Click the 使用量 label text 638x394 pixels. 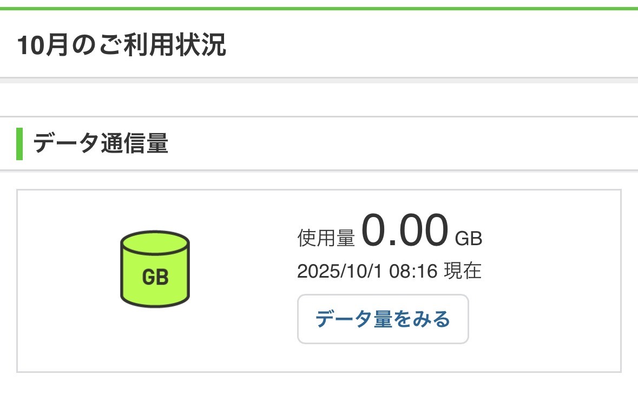(326, 238)
